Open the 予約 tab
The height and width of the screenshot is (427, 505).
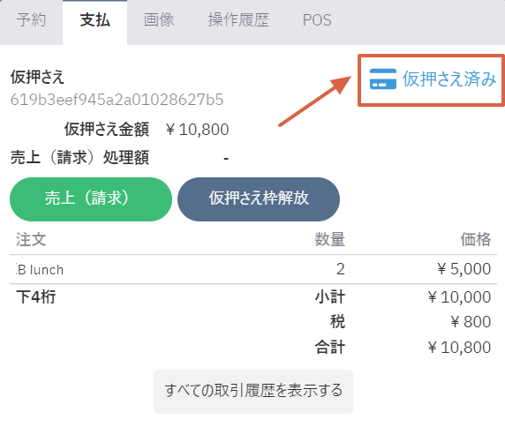[31, 20]
